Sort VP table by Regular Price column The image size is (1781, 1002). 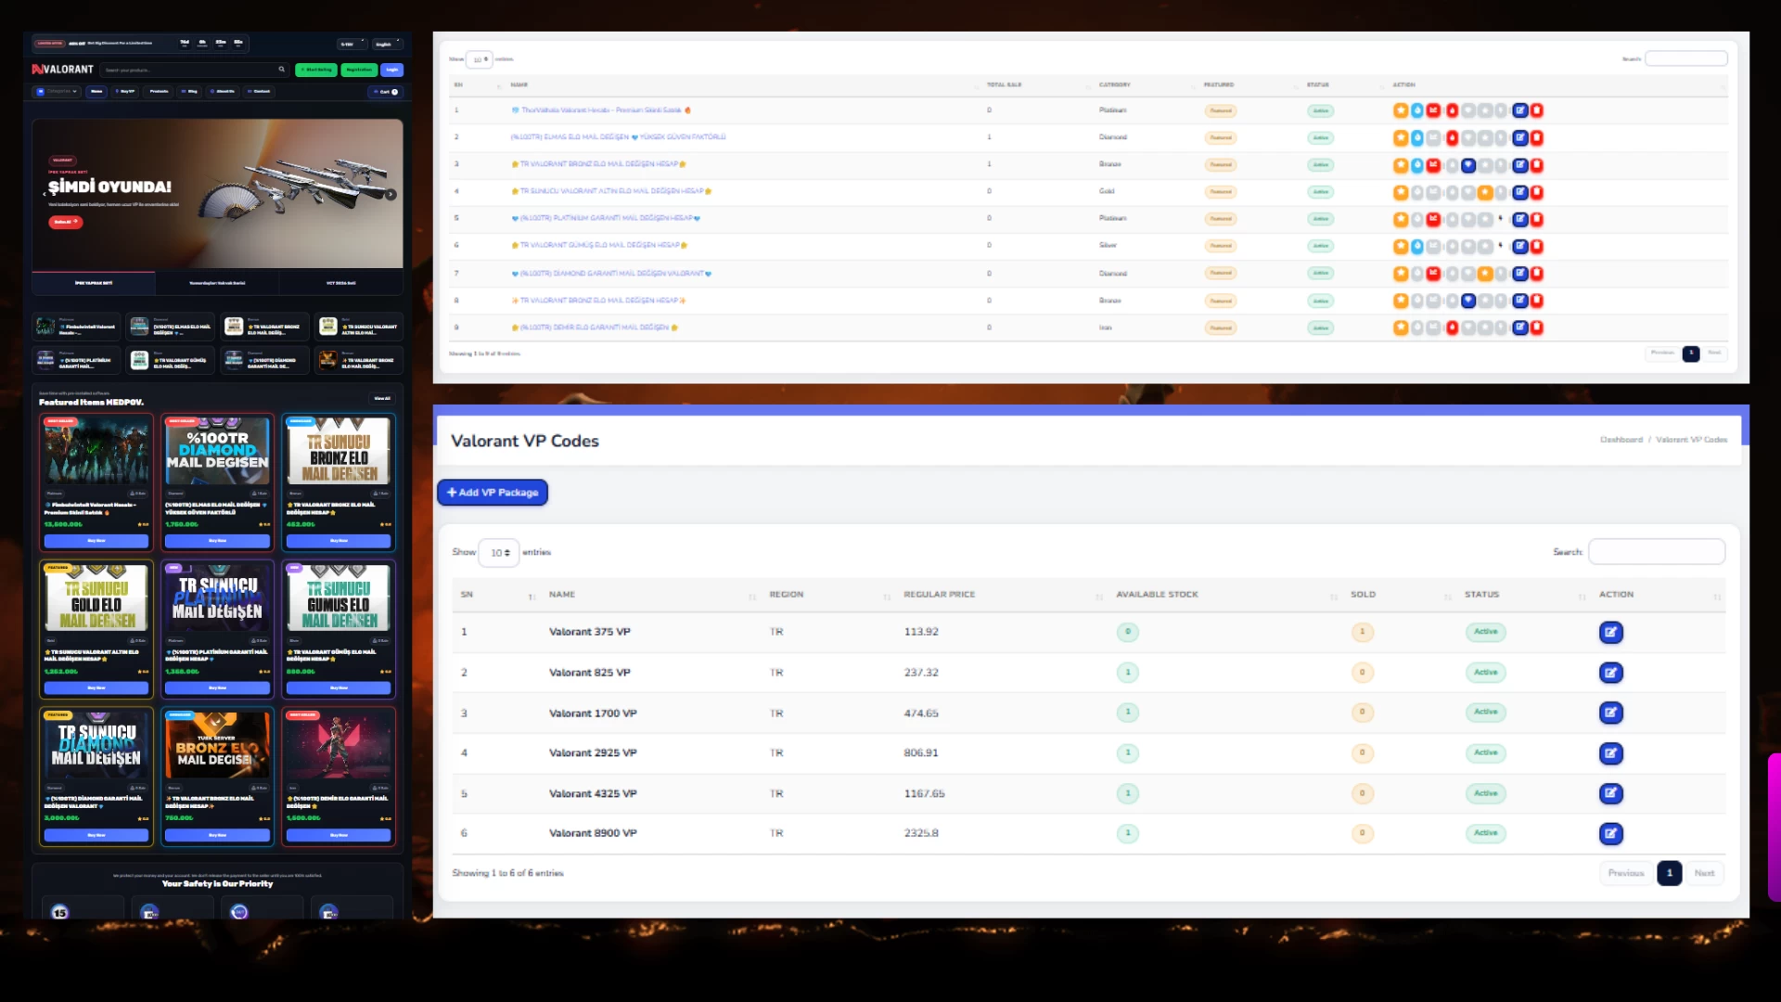tap(939, 595)
